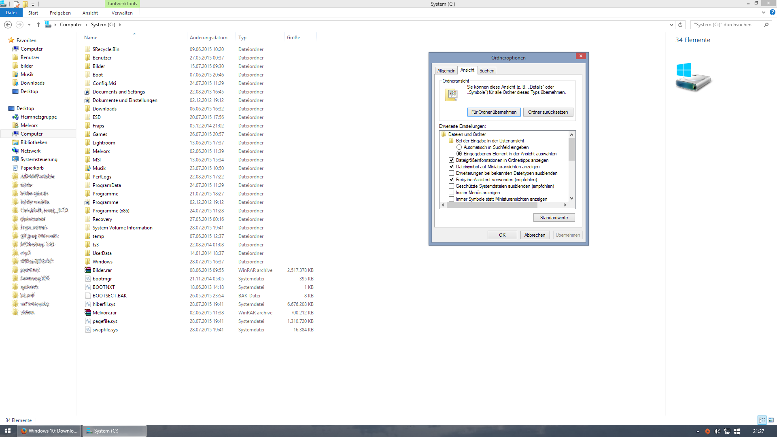Open the help question mark icon

click(772, 13)
